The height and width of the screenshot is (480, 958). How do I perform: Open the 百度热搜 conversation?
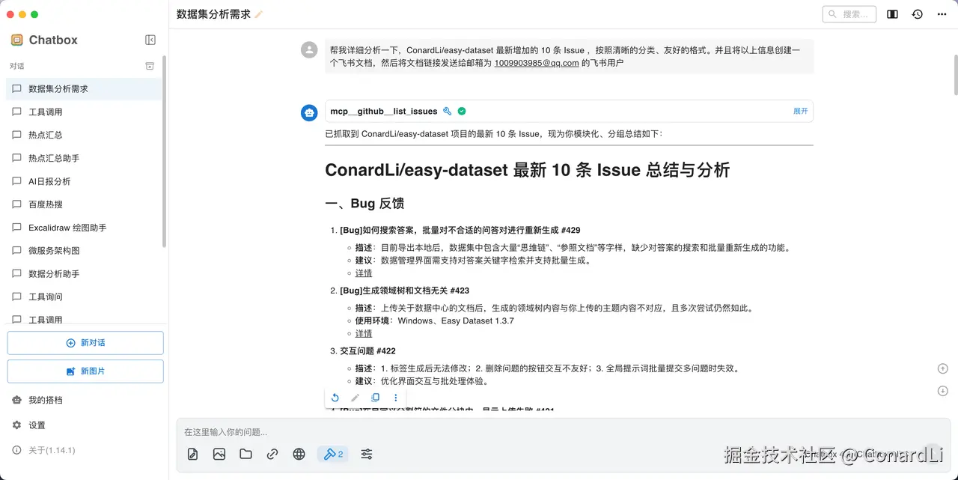(x=84, y=204)
